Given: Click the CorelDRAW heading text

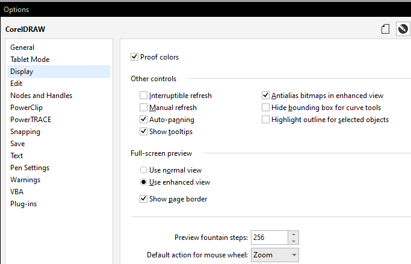Looking at the screenshot, I should point(25,29).
